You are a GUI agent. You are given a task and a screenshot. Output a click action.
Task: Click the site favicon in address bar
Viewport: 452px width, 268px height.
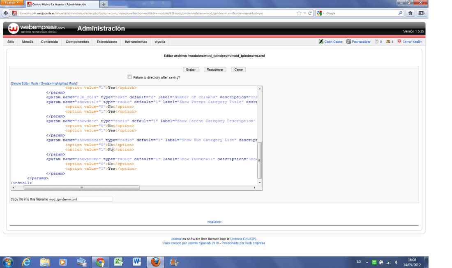tap(14, 13)
